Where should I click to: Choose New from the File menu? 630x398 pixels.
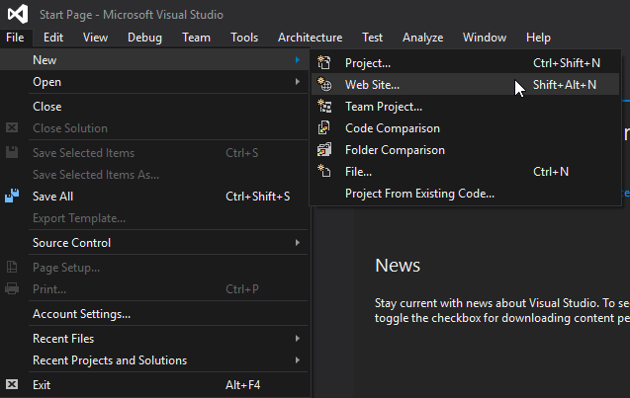click(154, 60)
